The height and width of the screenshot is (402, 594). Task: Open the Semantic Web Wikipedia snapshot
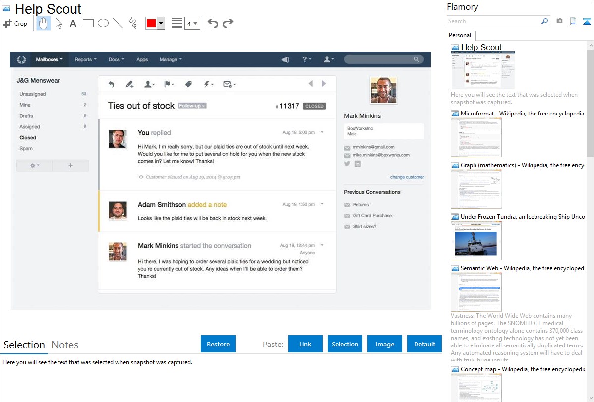click(x=476, y=292)
